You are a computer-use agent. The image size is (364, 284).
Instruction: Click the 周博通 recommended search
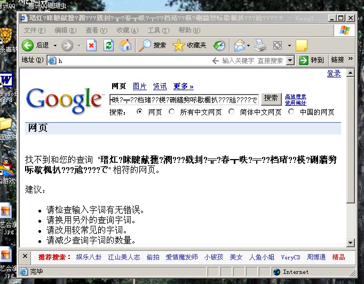click(x=316, y=257)
